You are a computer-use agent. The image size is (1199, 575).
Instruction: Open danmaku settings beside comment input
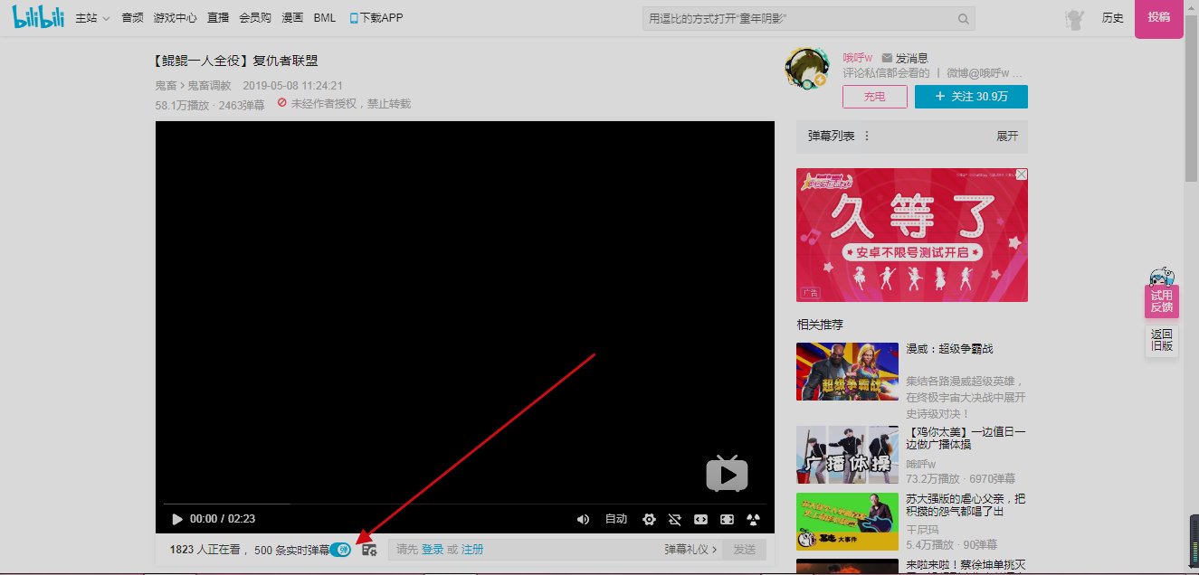pos(370,549)
